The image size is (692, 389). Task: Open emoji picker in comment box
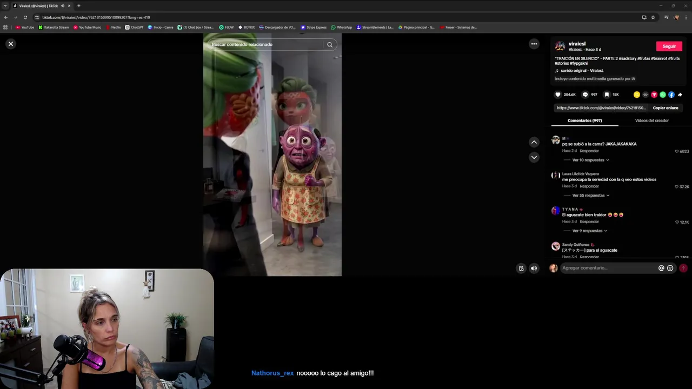pos(670,268)
